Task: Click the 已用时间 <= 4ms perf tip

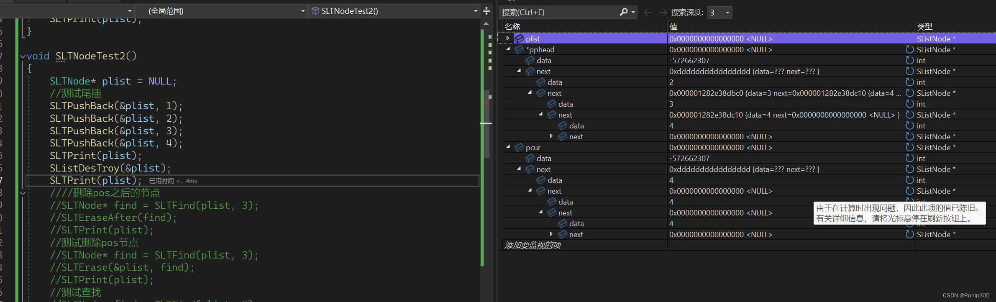Action: coord(173,181)
